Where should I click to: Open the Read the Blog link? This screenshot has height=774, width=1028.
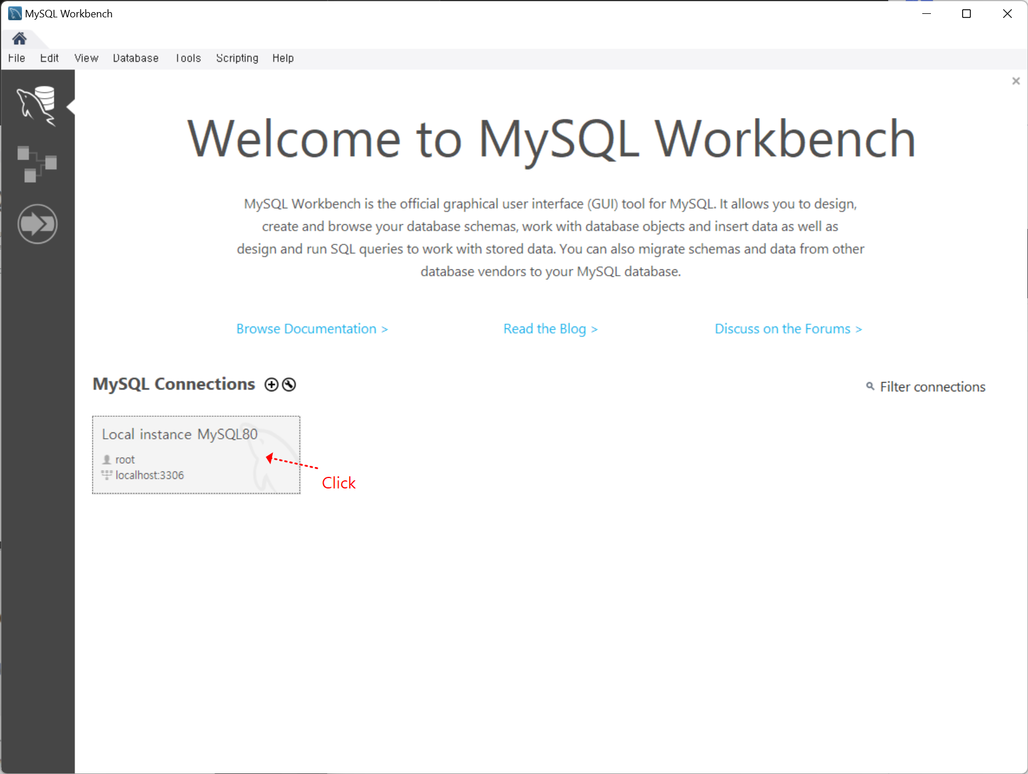[550, 328]
